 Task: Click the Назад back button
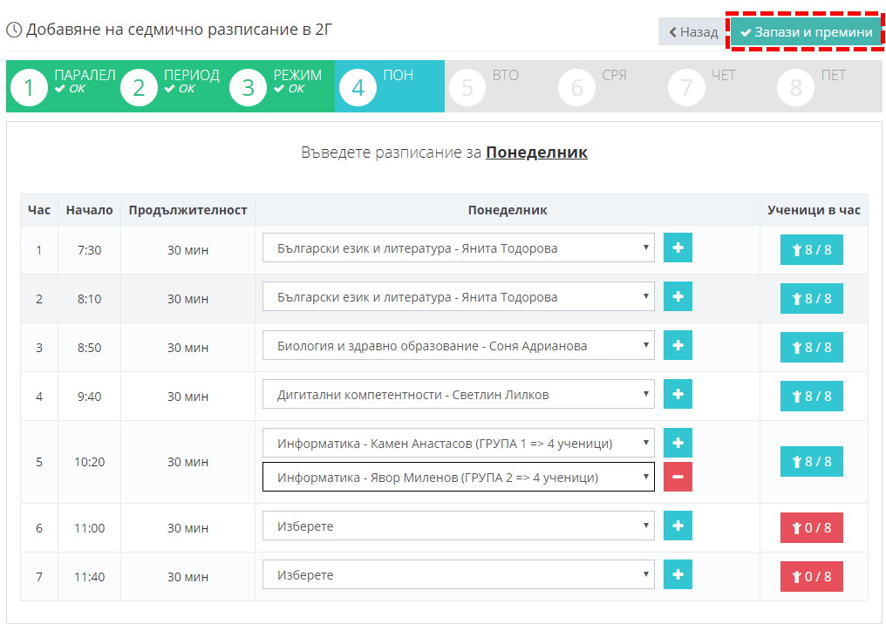tap(692, 32)
